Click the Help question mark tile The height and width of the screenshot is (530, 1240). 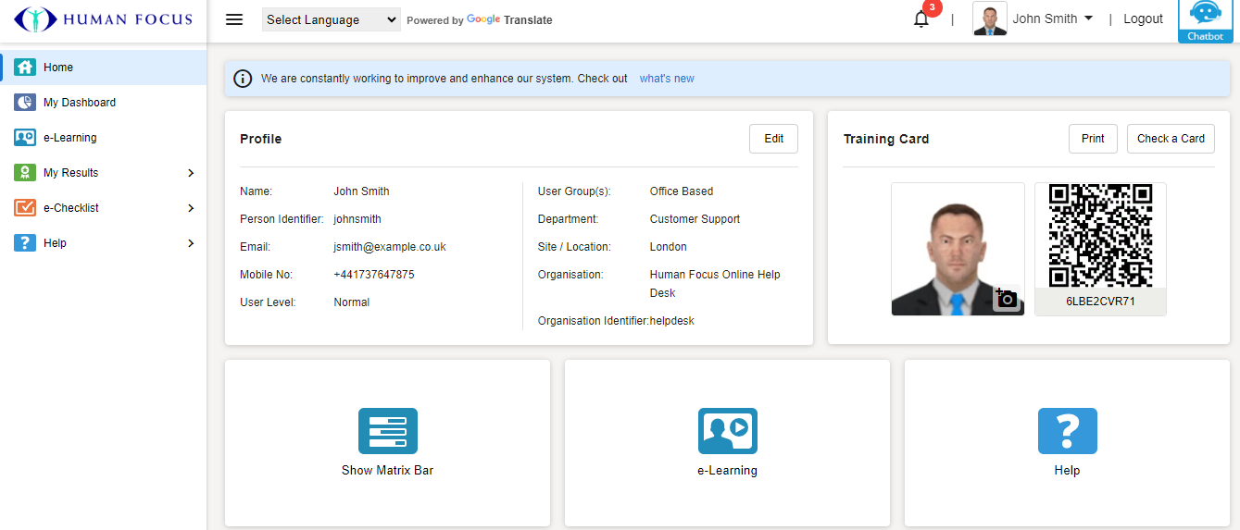click(x=1067, y=431)
